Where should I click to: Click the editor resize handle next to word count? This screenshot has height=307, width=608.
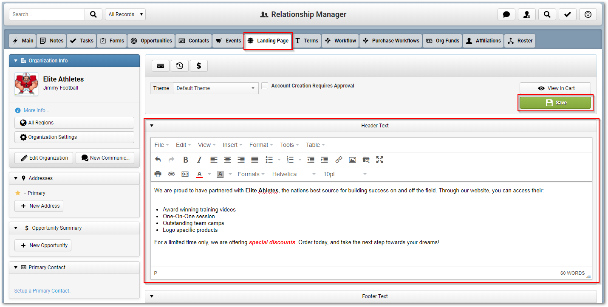(x=589, y=276)
